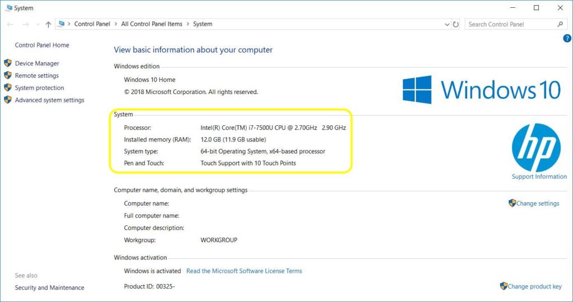The image size is (573, 302).
Task: Open Control Panel Home
Action: 42,45
